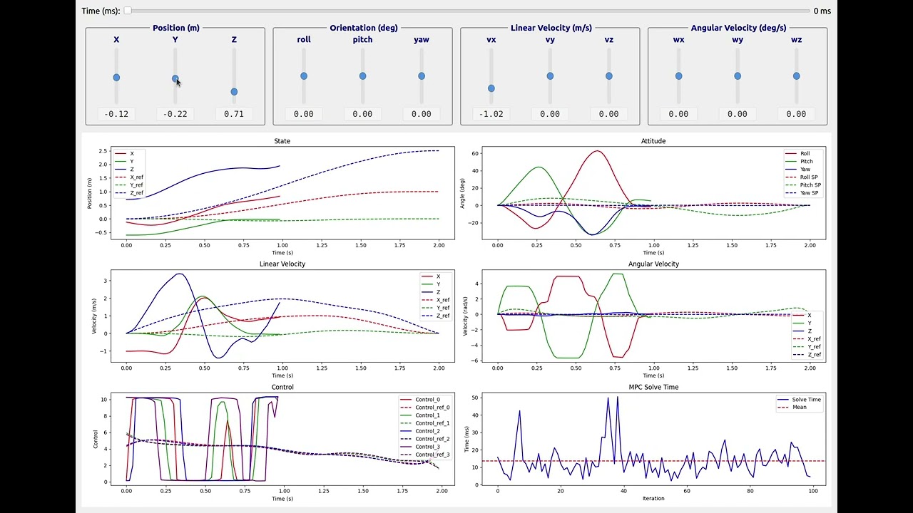
Task: Select the yaw value field
Action: (422, 113)
